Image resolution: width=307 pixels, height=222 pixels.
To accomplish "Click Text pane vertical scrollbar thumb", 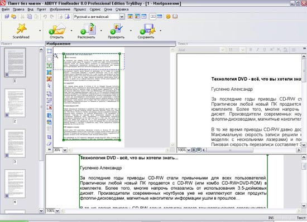I will click(x=304, y=71).
